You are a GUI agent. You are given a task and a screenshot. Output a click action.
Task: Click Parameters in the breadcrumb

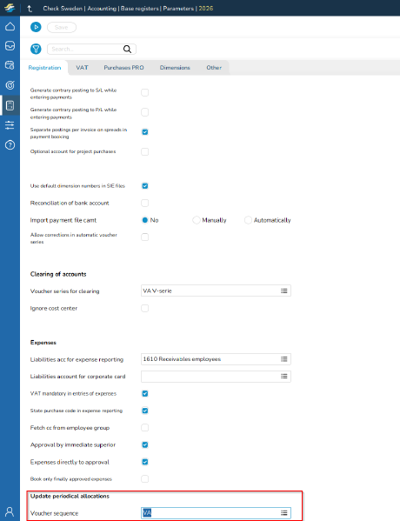coord(178,9)
